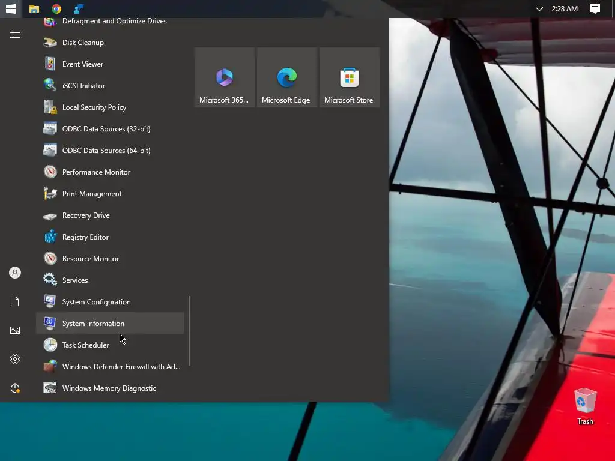This screenshot has width=615, height=461.
Task: Select "Local Security Policy" text label
Action: point(94,107)
